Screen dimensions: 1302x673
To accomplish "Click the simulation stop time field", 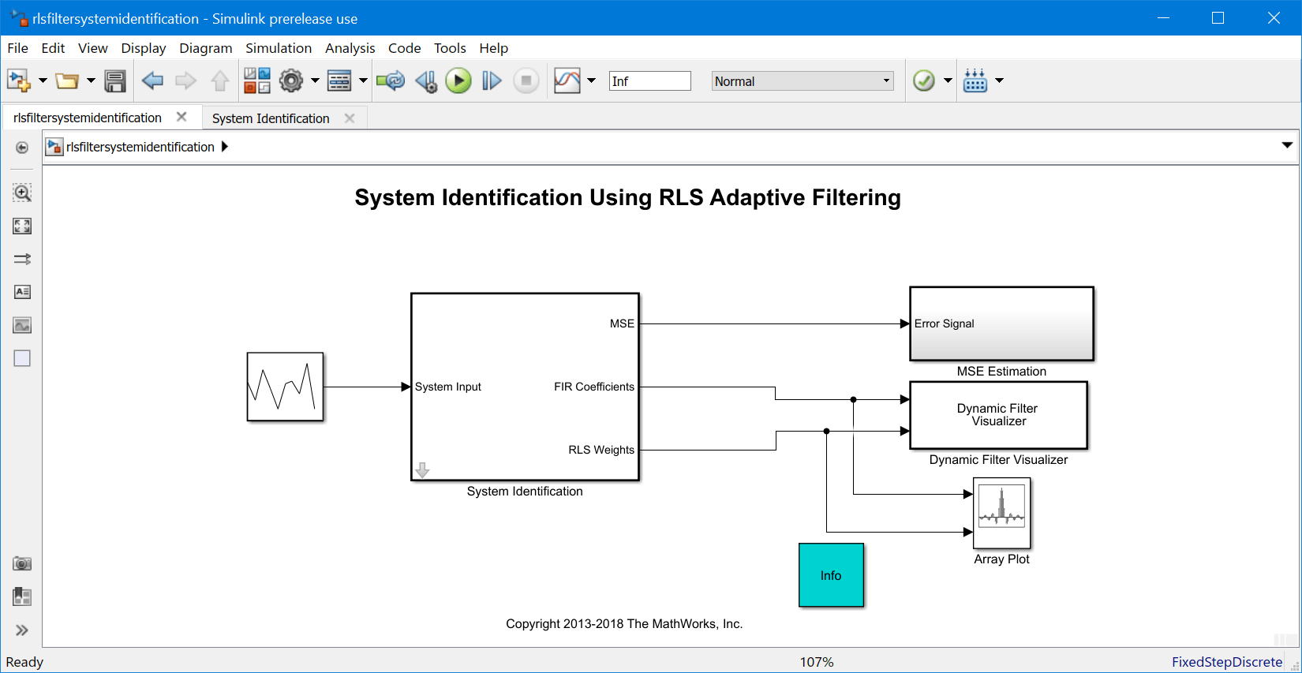I will click(649, 81).
